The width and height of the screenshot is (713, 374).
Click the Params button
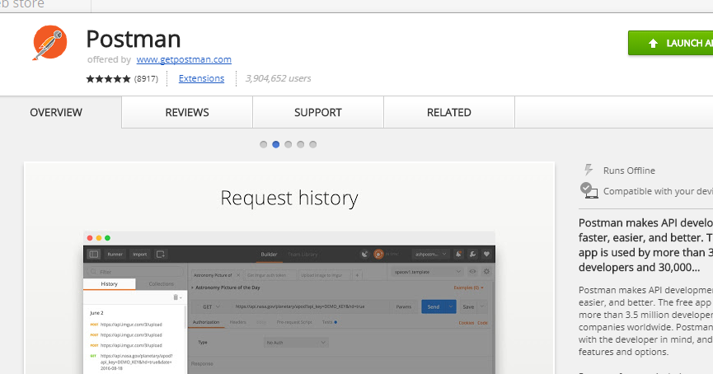click(404, 306)
